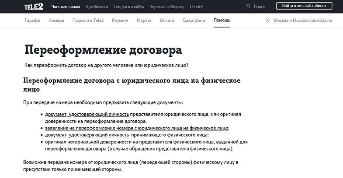Click the Tele2 logo
Screen dimensions: 343x178
coord(34,7)
